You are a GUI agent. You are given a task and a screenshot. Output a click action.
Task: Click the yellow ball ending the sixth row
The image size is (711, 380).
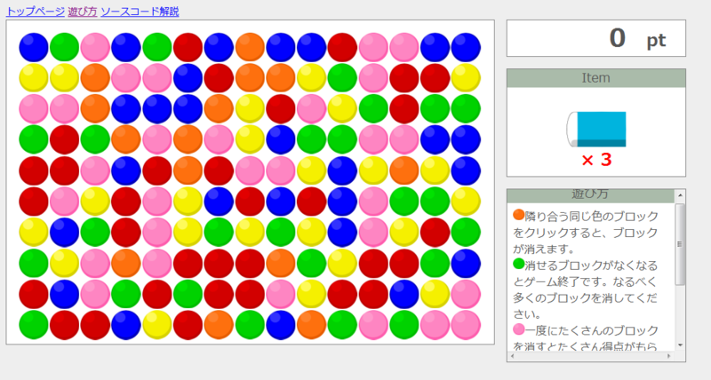(466, 202)
